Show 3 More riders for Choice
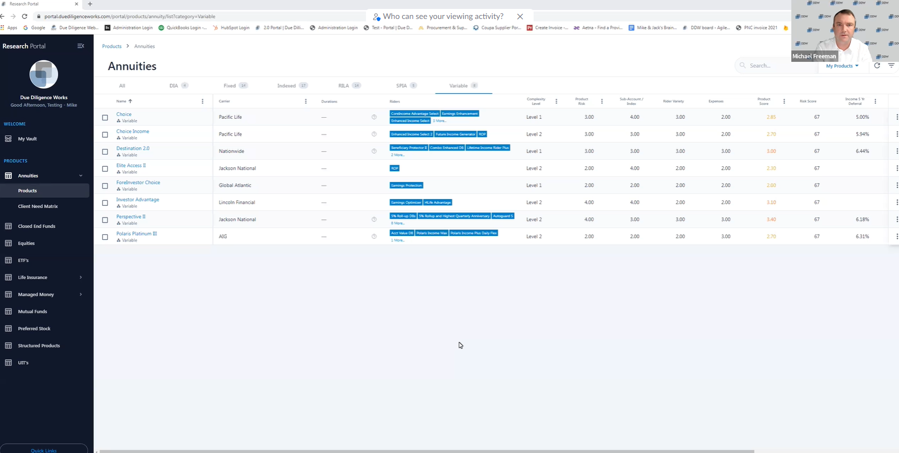This screenshot has width=899, height=453. (x=440, y=121)
